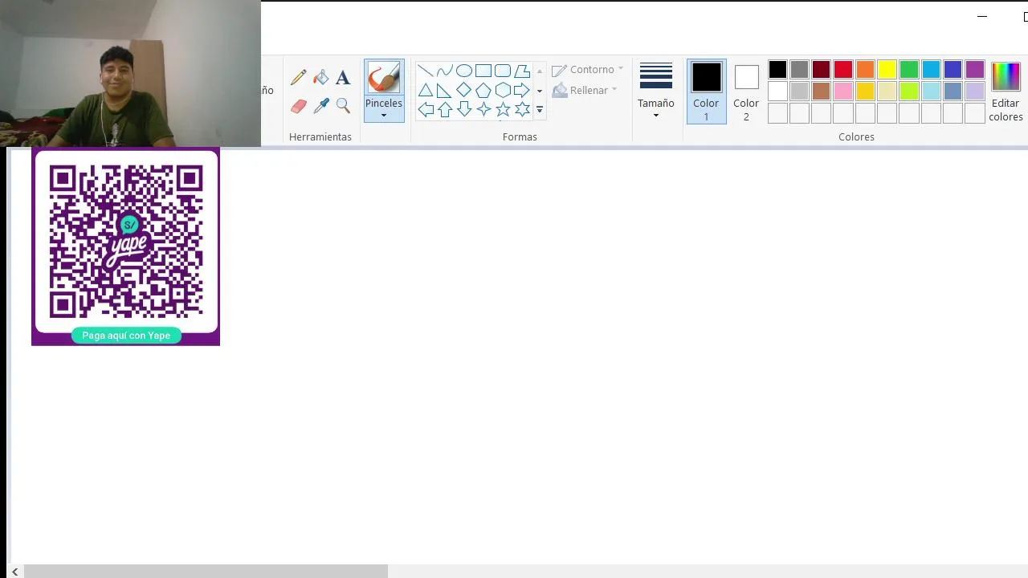Select the Fill with color bucket tool
The image size is (1028, 578).
(321, 77)
